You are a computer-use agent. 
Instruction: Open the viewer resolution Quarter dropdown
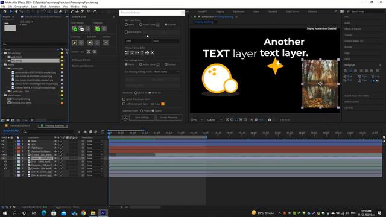point(215,119)
